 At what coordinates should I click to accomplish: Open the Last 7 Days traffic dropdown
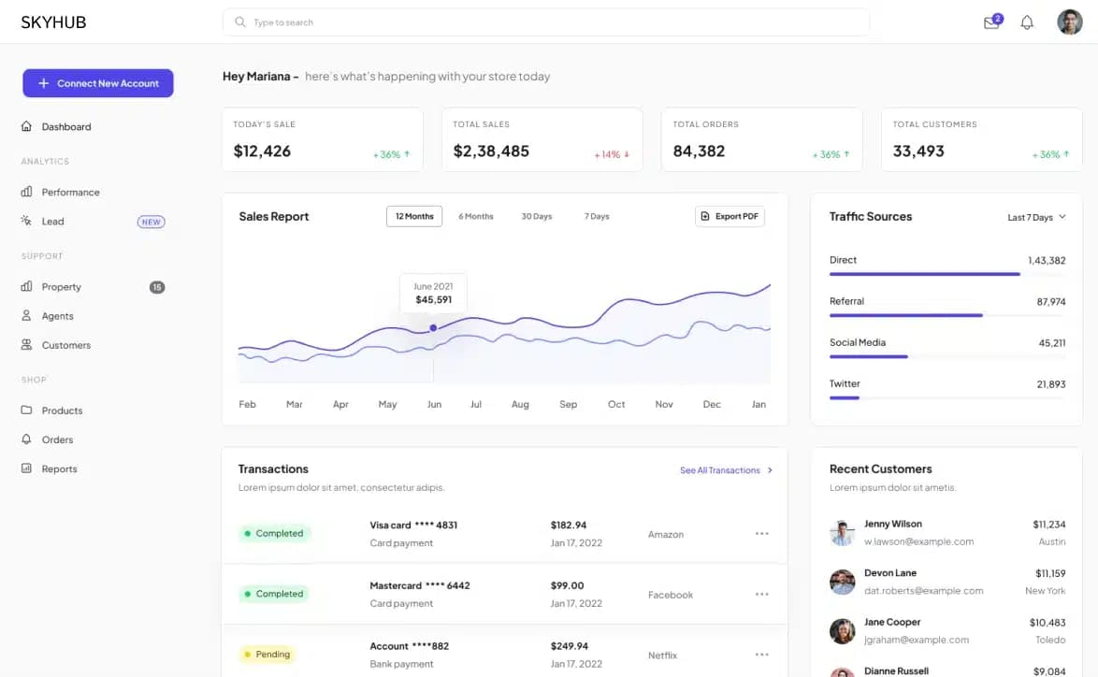pos(1035,216)
